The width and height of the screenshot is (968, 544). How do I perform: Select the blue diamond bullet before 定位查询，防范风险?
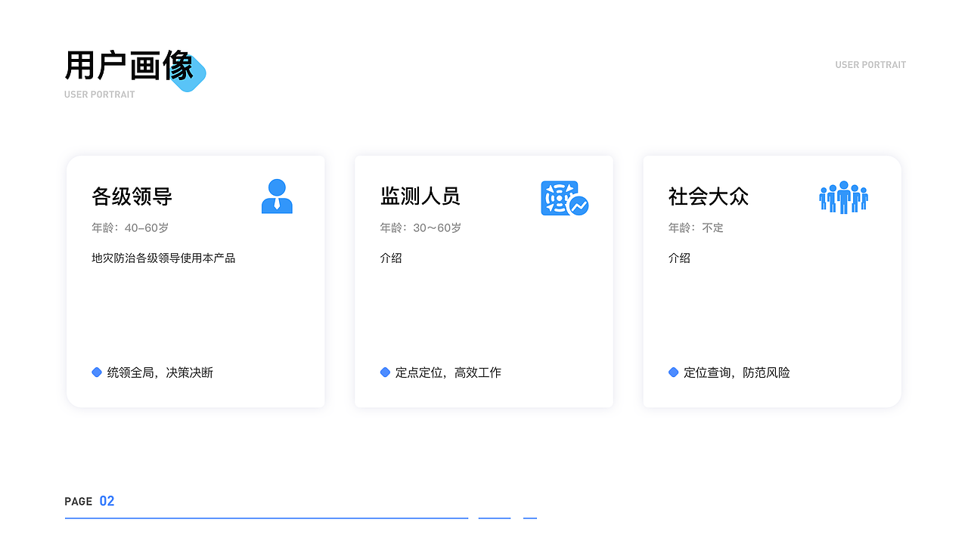point(674,372)
